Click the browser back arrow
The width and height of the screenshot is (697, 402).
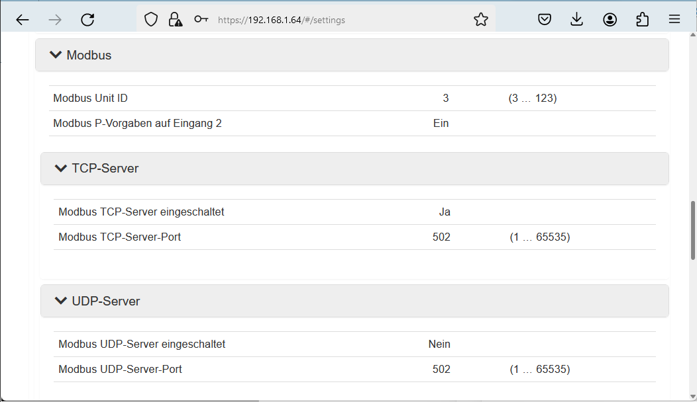point(23,20)
